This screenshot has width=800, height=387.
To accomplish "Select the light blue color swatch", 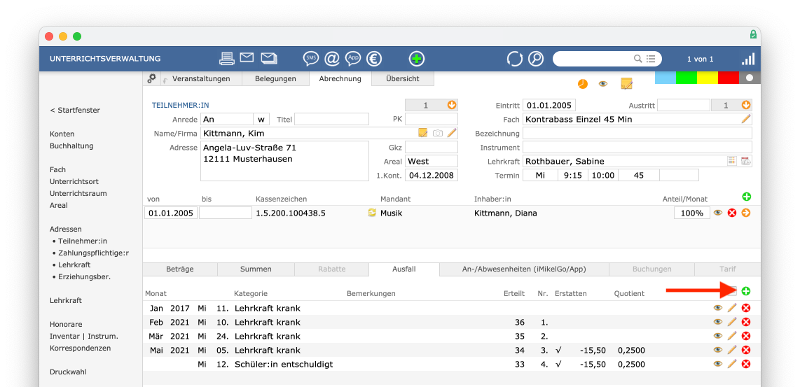I will (x=665, y=78).
